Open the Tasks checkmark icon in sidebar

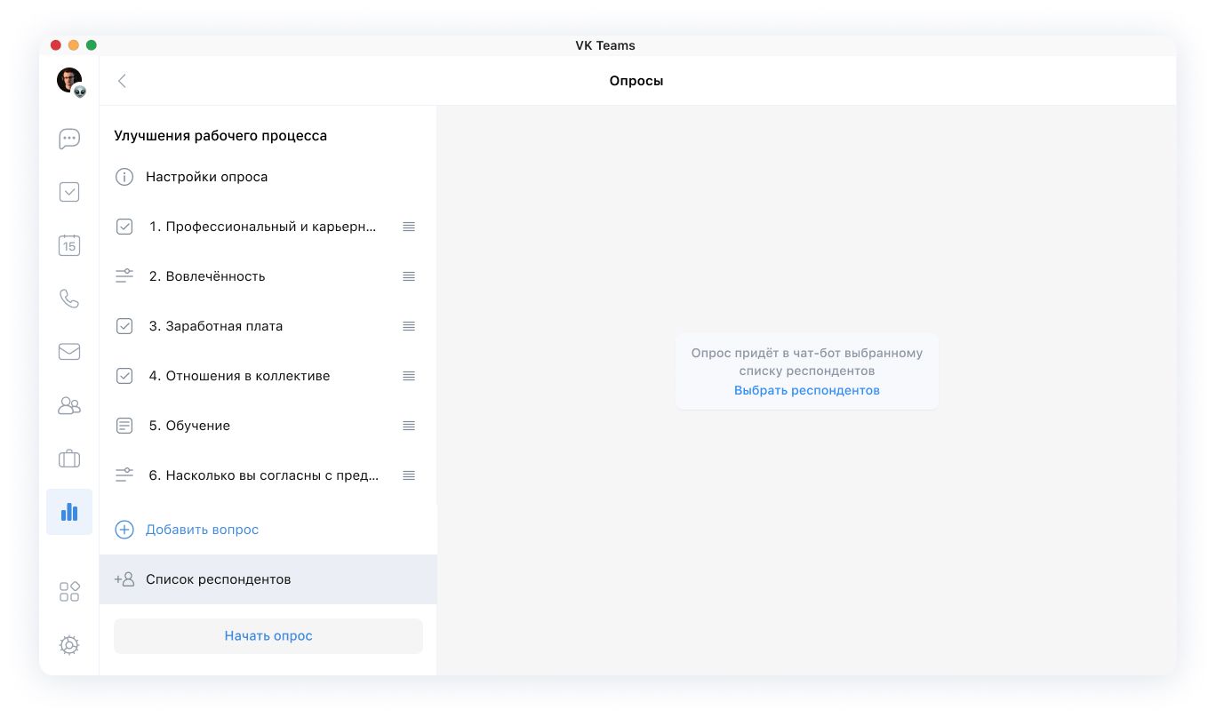click(x=69, y=192)
